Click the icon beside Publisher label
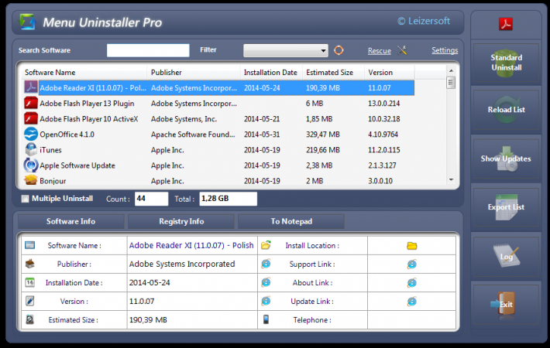This screenshot has width=550, height=348. [29, 264]
